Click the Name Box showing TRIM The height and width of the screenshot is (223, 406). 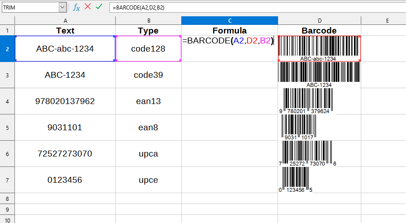tap(29, 7)
